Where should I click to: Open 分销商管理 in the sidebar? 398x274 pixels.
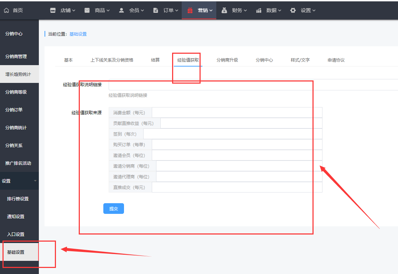(x=16, y=57)
